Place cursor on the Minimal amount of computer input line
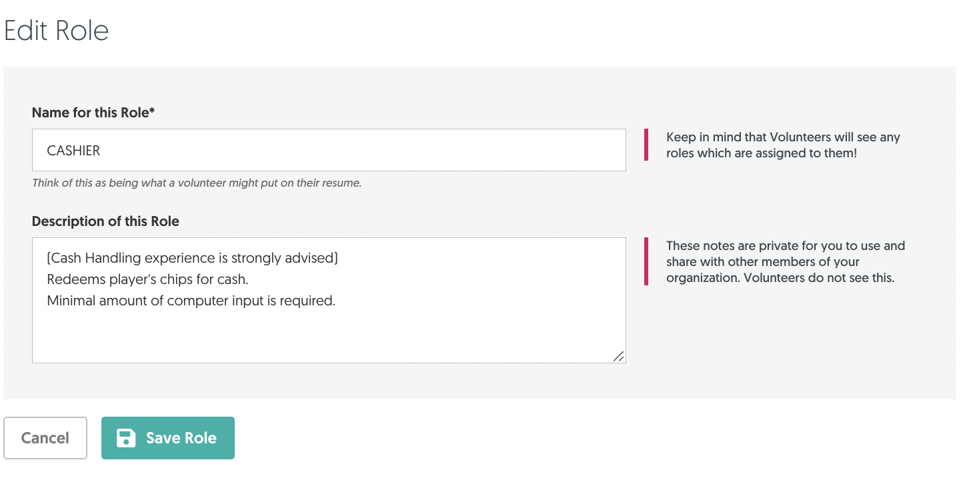Image resolution: width=975 pixels, height=484 pixels. (x=191, y=301)
